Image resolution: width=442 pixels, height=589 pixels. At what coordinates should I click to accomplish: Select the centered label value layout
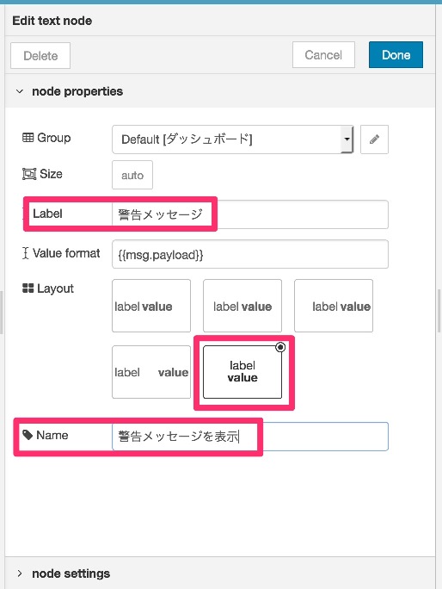(242, 306)
